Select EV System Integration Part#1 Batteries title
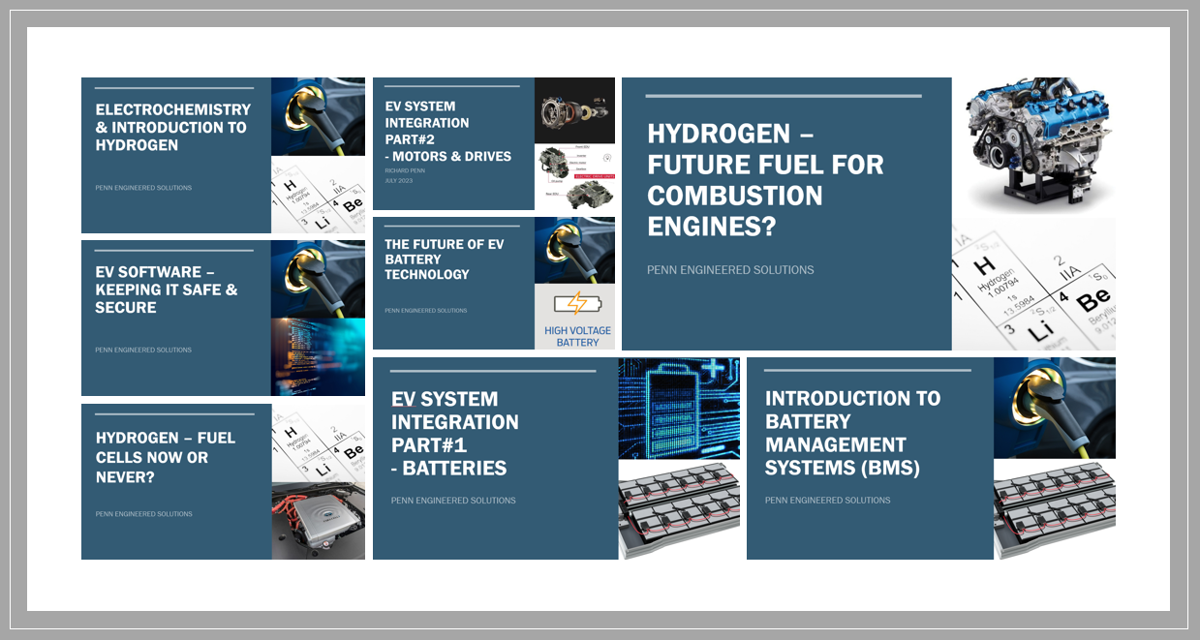Viewport: 1200px width, 640px height. pos(454,433)
